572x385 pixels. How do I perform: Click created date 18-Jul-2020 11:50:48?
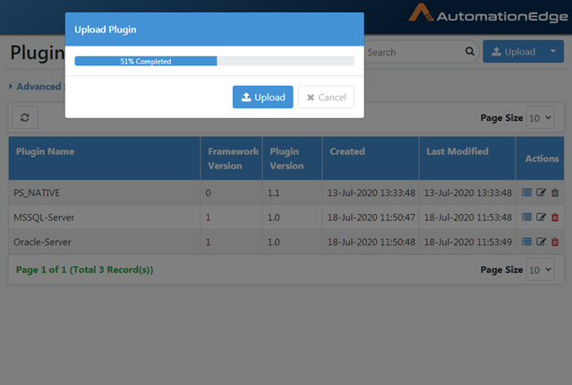click(x=371, y=242)
